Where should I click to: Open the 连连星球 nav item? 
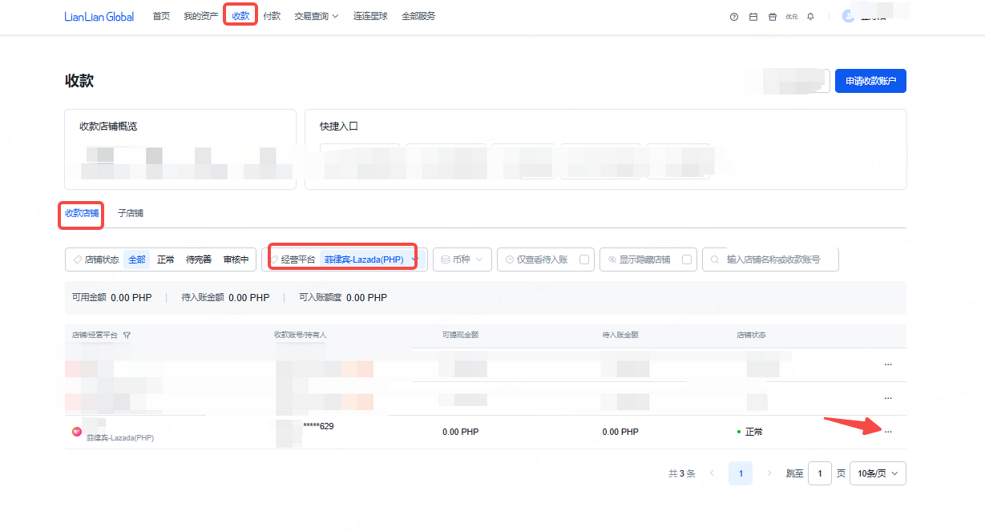pyautogui.click(x=370, y=16)
